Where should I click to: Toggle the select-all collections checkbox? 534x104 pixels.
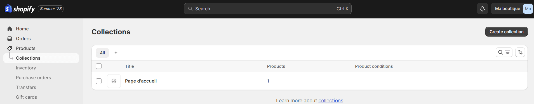[99, 66]
